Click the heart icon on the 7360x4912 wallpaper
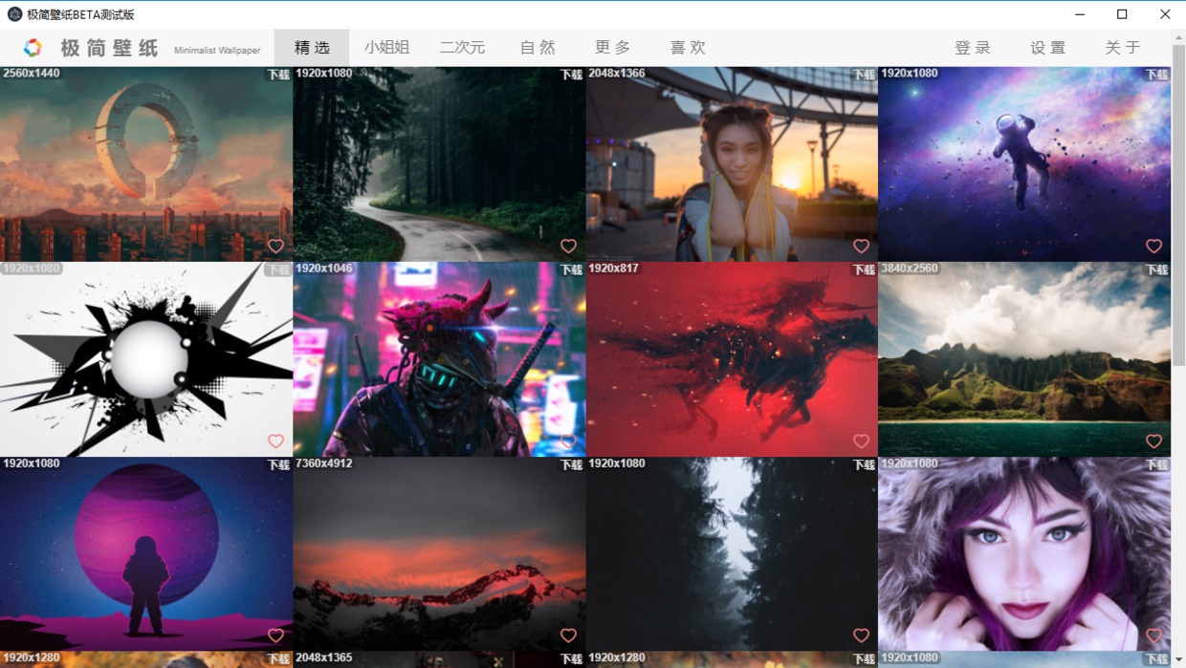The width and height of the screenshot is (1186, 668). (x=568, y=636)
